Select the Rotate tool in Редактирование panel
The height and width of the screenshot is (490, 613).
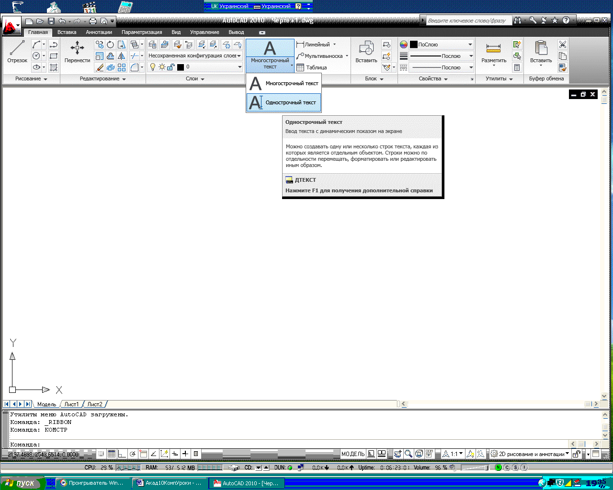(111, 45)
